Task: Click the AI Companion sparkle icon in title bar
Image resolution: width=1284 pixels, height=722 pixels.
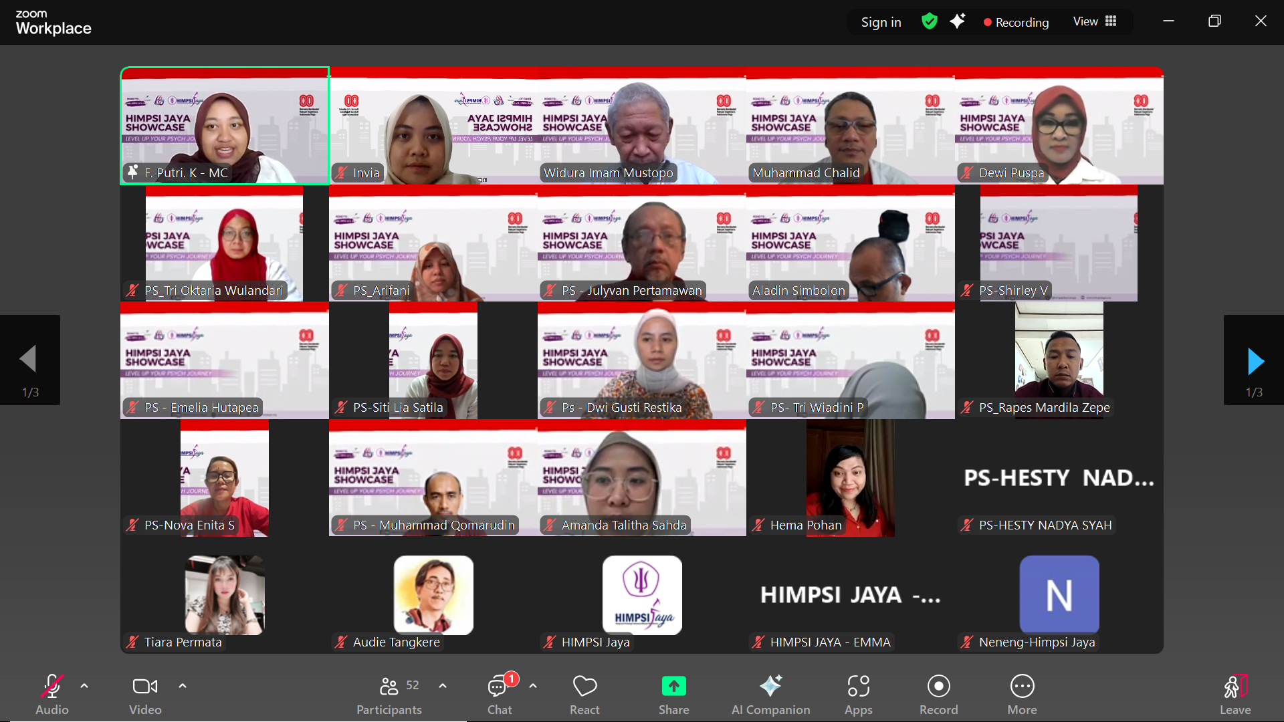Action: [x=958, y=21]
